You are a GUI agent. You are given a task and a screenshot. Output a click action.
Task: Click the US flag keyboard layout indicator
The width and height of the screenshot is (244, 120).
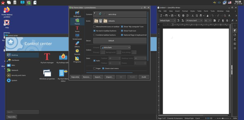pos(230,3)
